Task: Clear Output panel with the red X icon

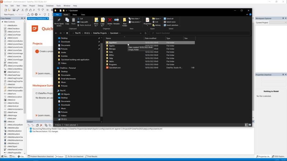Action: click(41, 125)
